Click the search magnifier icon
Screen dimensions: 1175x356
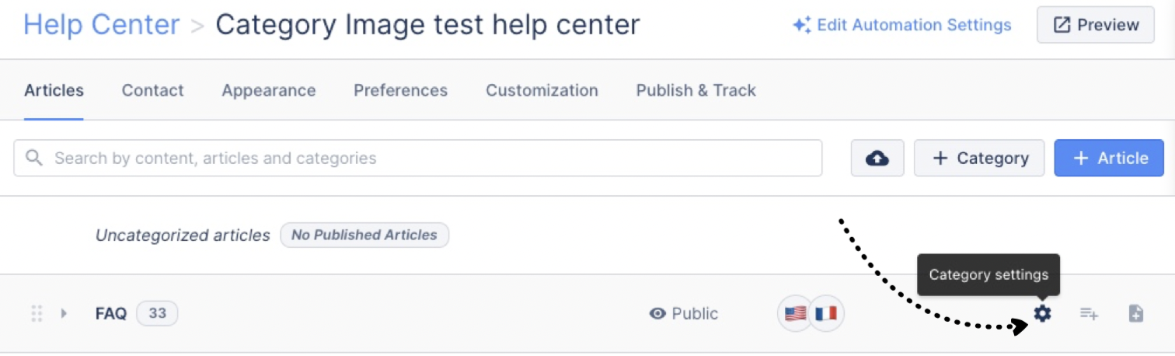point(33,158)
